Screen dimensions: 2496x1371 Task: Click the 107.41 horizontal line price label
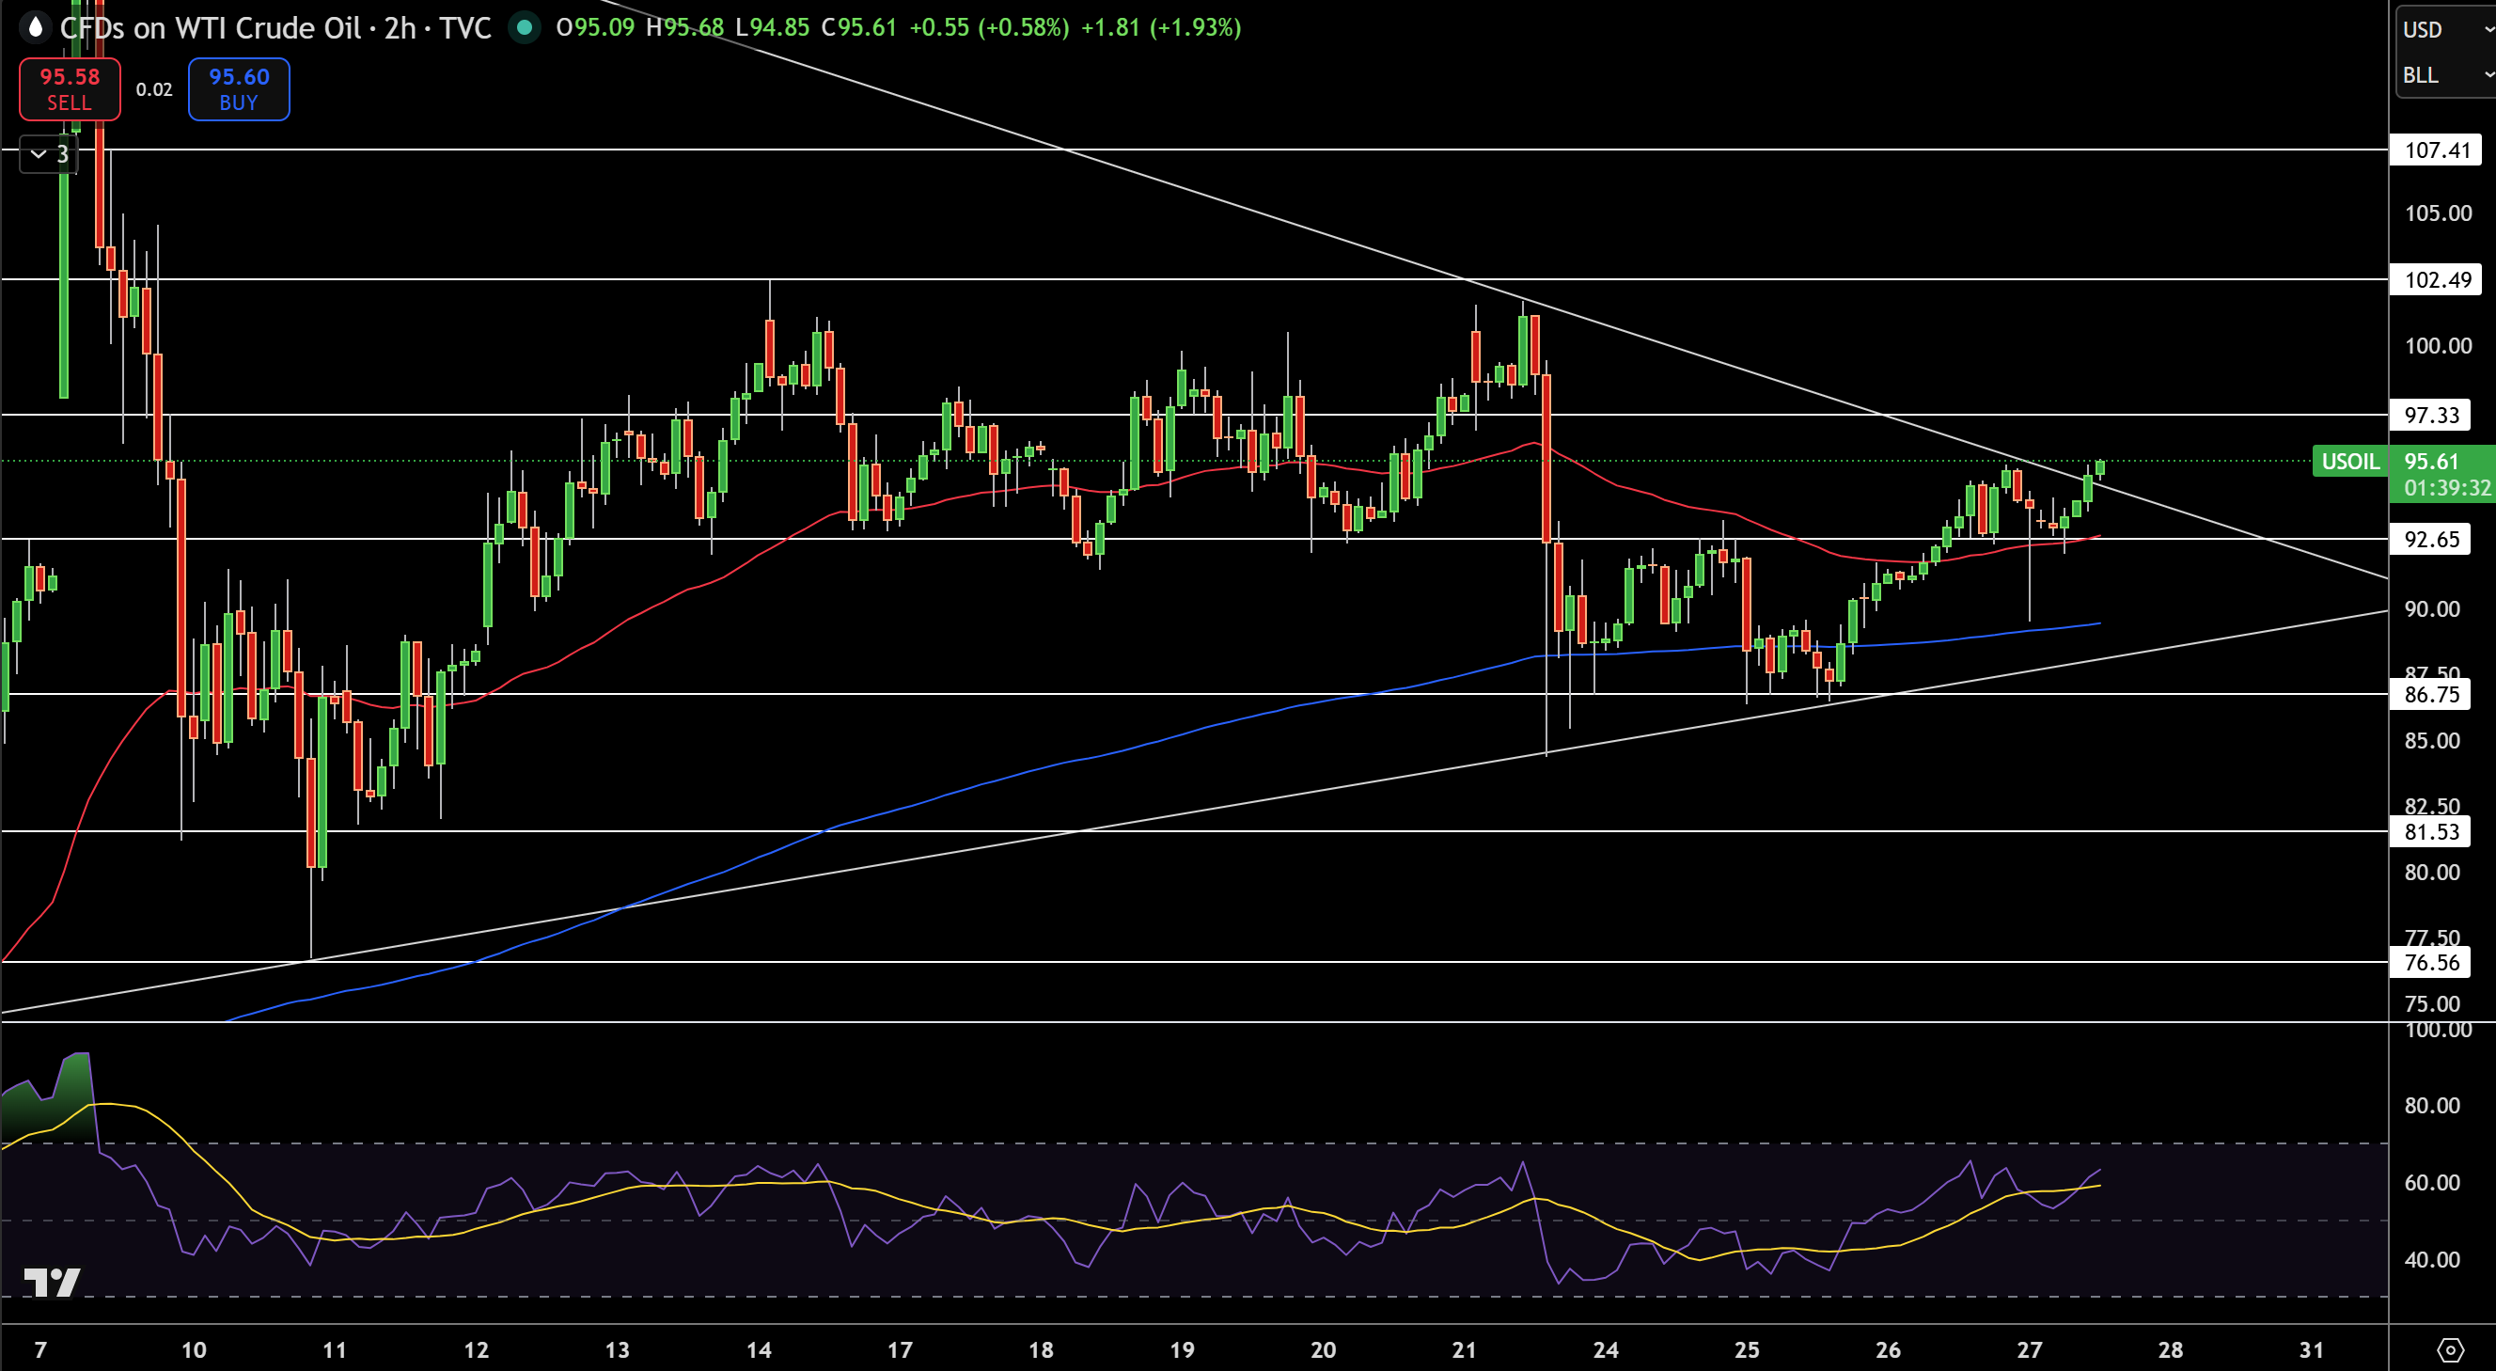pos(2436,150)
